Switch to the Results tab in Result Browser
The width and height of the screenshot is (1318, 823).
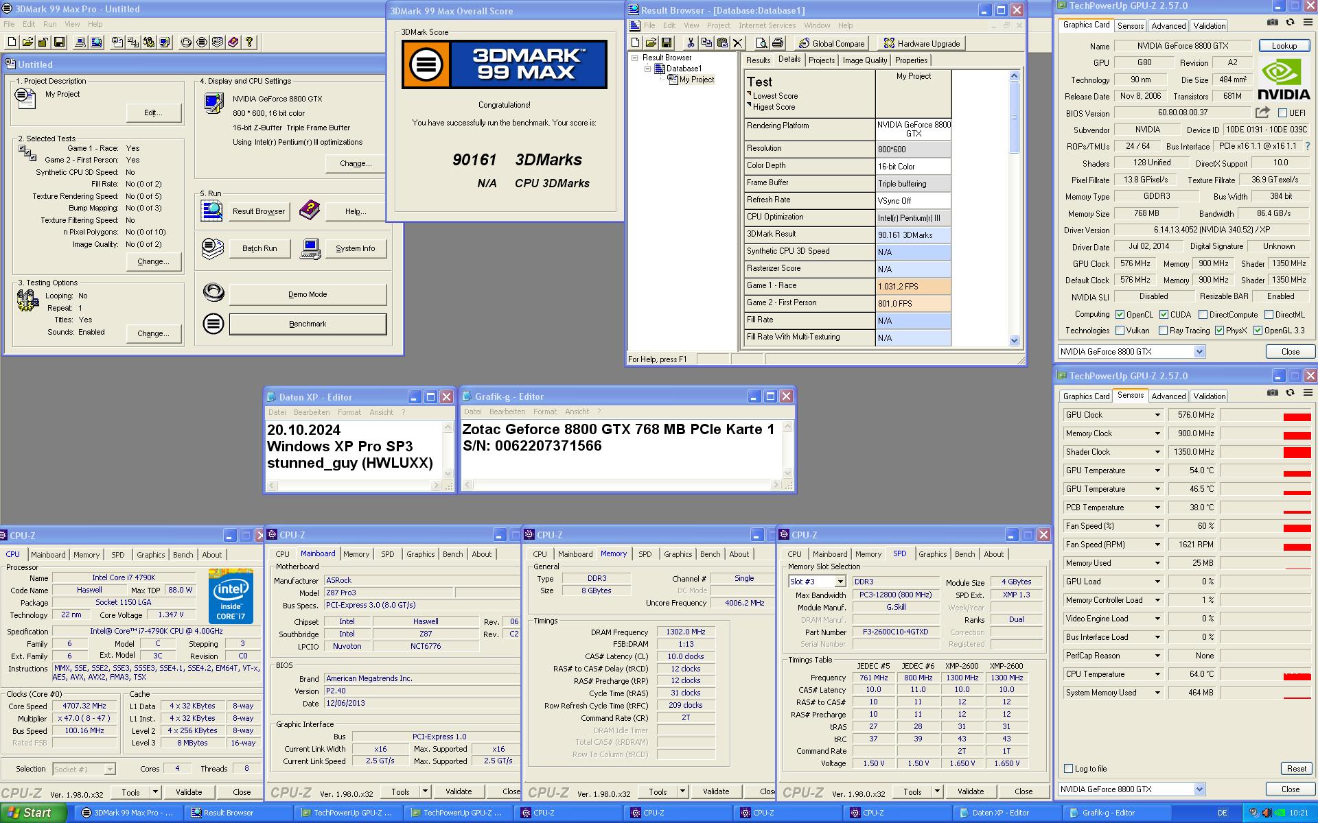coord(758,60)
